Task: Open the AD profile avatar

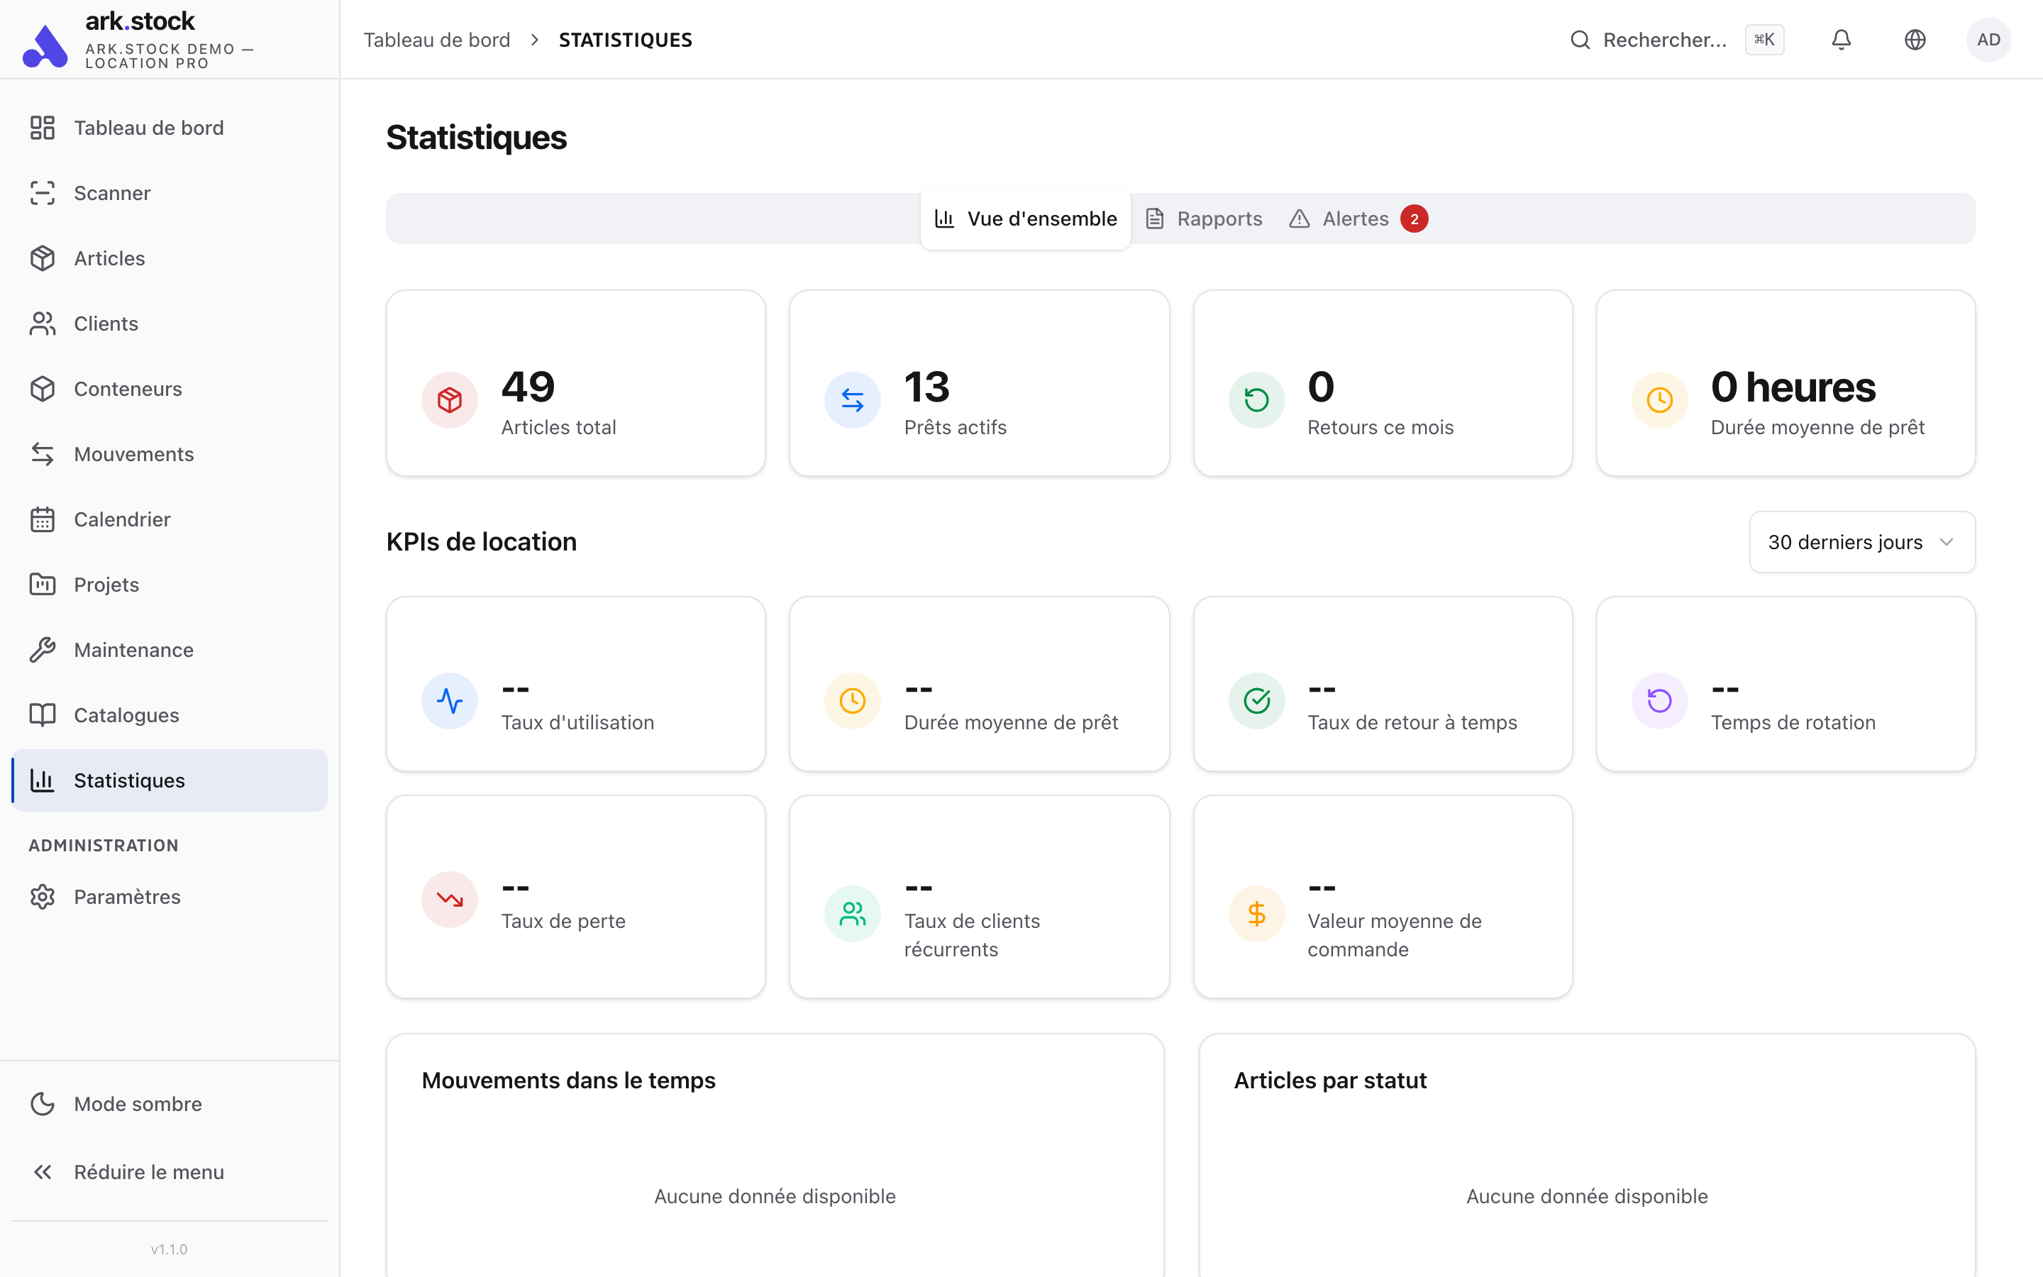Action: pyautogui.click(x=1990, y=39)
